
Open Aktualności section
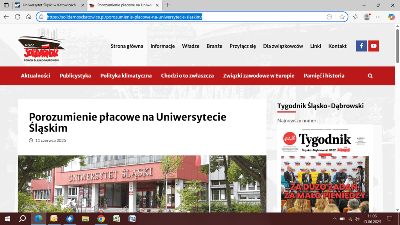click(36, 76)
